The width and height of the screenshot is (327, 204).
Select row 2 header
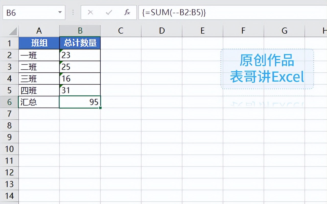[x=9, y=55]
